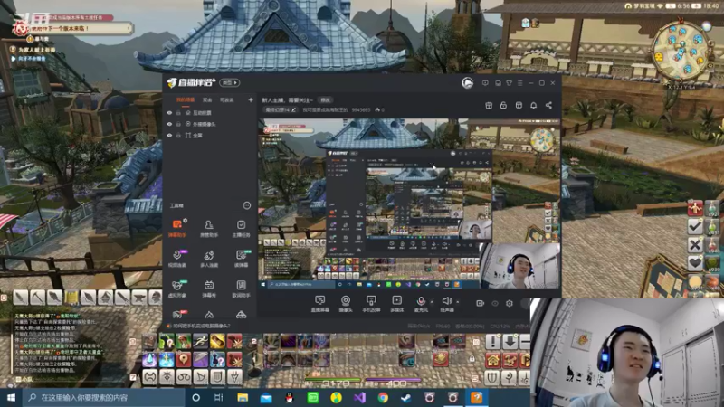Image resolution: width=724 pixels, height=407 pixels.
Task: Select the 外接摄像头 source row
Action: pos(210,124)
